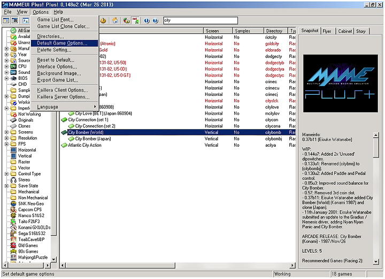Click the large icons view toolbar button
Screen dimensions: 385x279
(26, 21)
